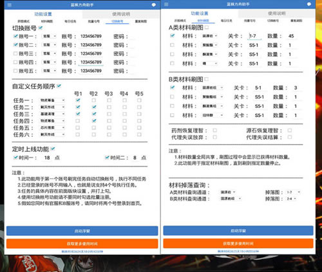Click orange 获取更多使用时间 button in left panel

82,244
